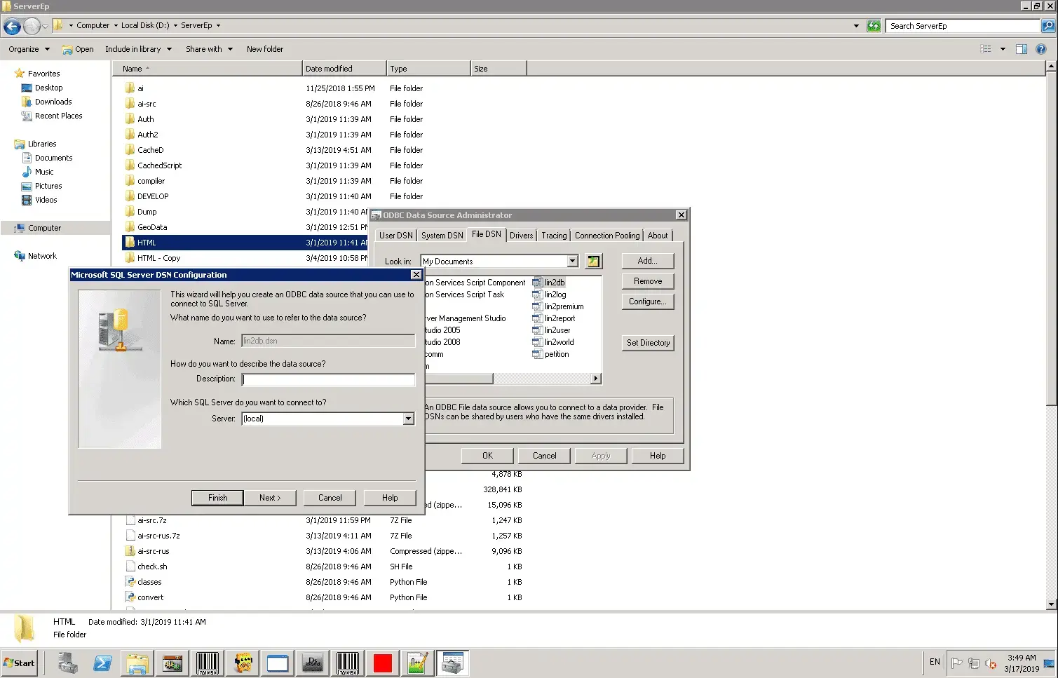Click Next in the DSN Configuration wizard
Viewport: 1058px width, 678px height.
pyautogui.click(x=270, y=498)
